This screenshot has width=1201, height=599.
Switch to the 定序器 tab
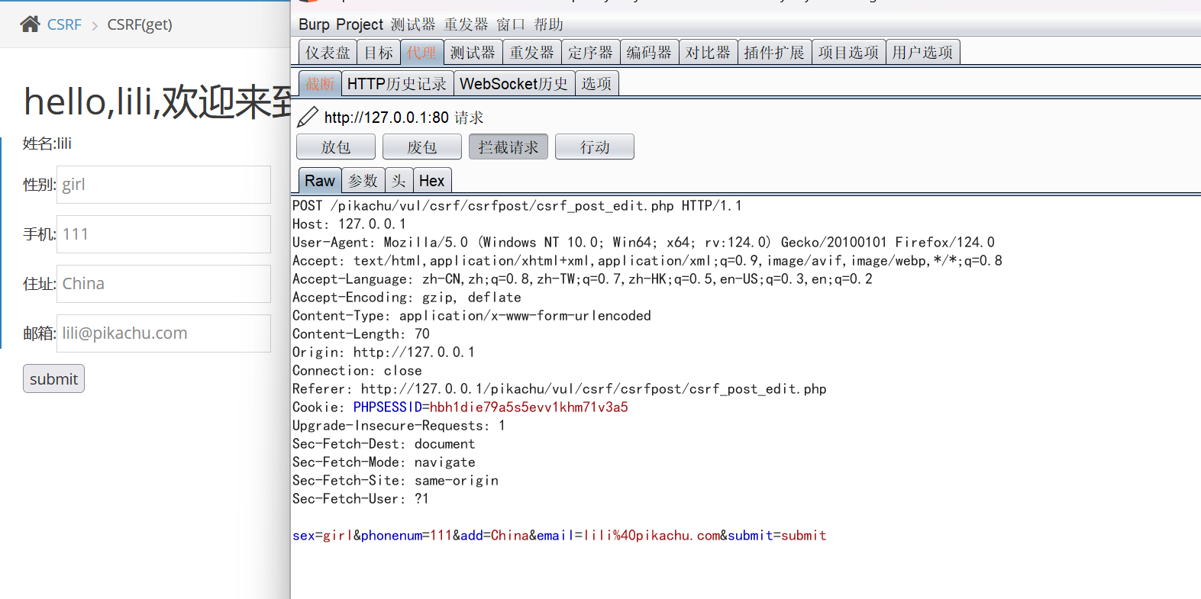pos(591,53)
